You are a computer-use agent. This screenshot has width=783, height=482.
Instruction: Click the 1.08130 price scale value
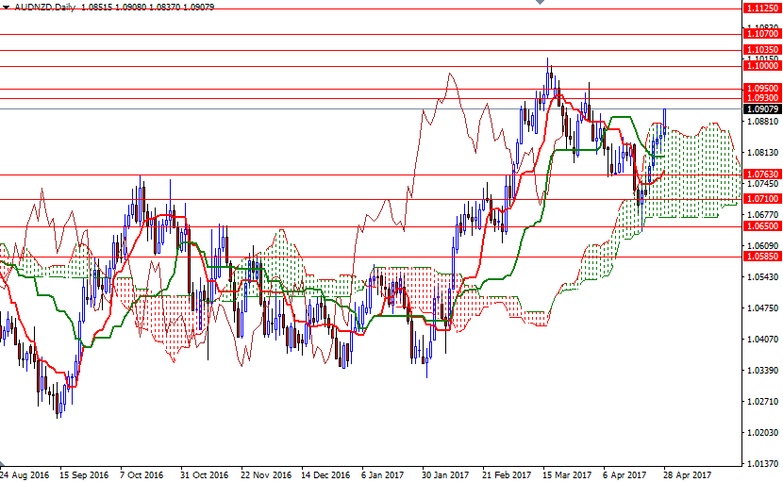coord(762,153)
